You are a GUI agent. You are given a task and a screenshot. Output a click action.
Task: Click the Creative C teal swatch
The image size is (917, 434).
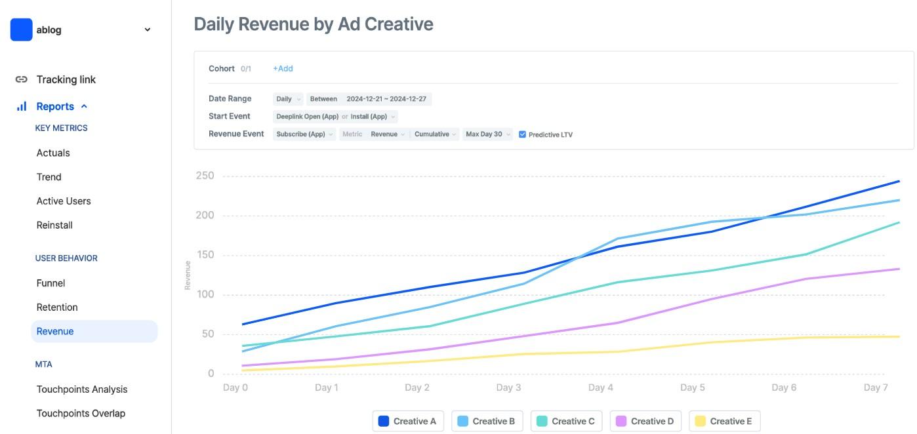542,422
